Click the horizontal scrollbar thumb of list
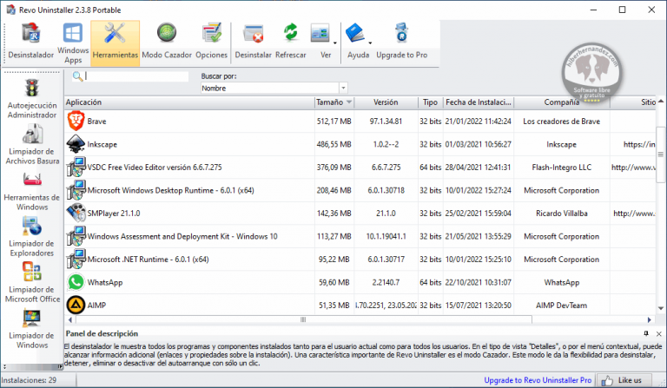 coord(303,319)
